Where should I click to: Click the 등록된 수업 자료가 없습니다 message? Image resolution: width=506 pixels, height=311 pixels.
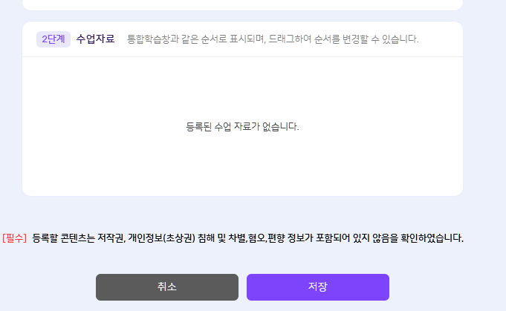[x=242, y=126]
